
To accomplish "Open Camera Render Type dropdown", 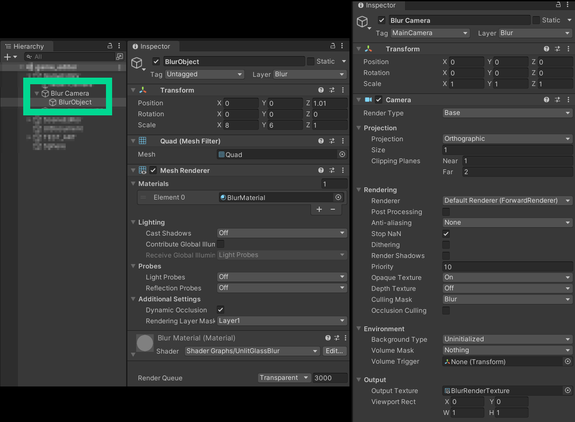I will [508, 113].
